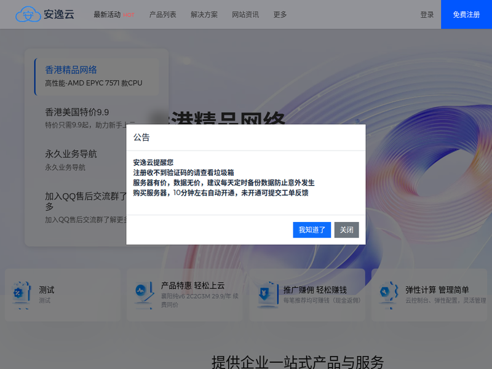Click the 测试 card icon
Screen dimensions: 492x369
(x=21, y=294)
